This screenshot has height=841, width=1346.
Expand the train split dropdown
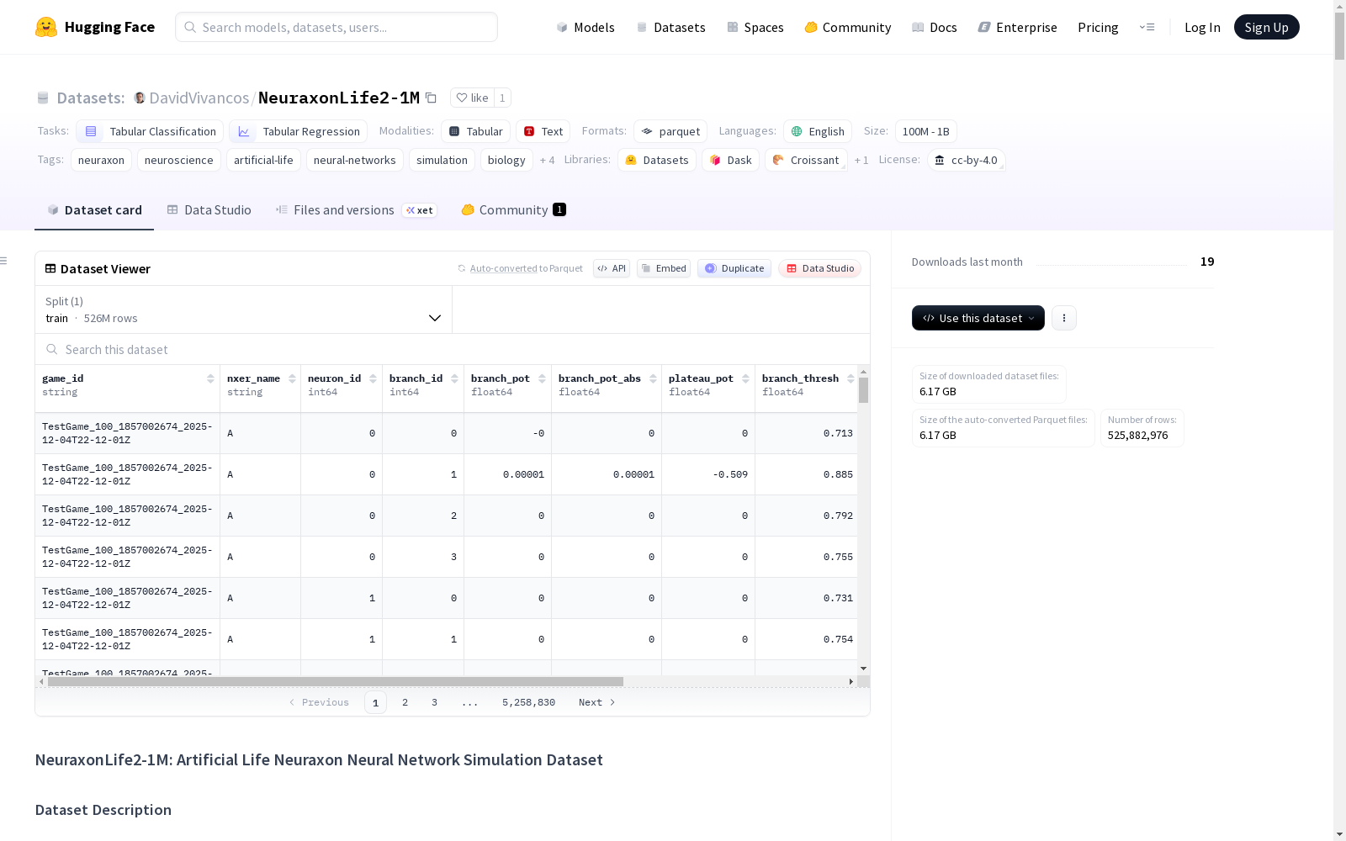pyautogui.click(x=243, y=309)
